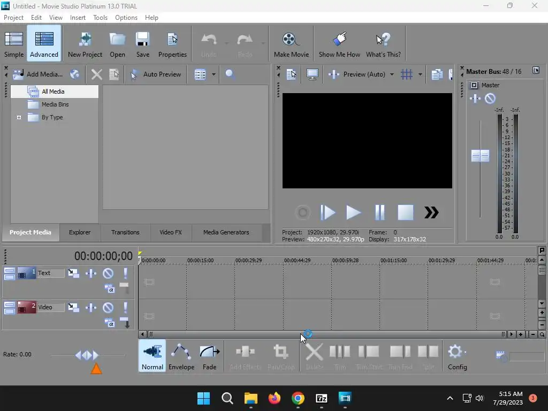Remove selected media with X icon
Screen dimensions: 548x411
96,74
